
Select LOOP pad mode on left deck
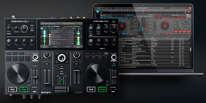[x=15, y=53]
